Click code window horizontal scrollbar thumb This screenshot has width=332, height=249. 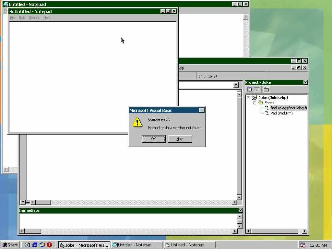(x=43, y=202)
